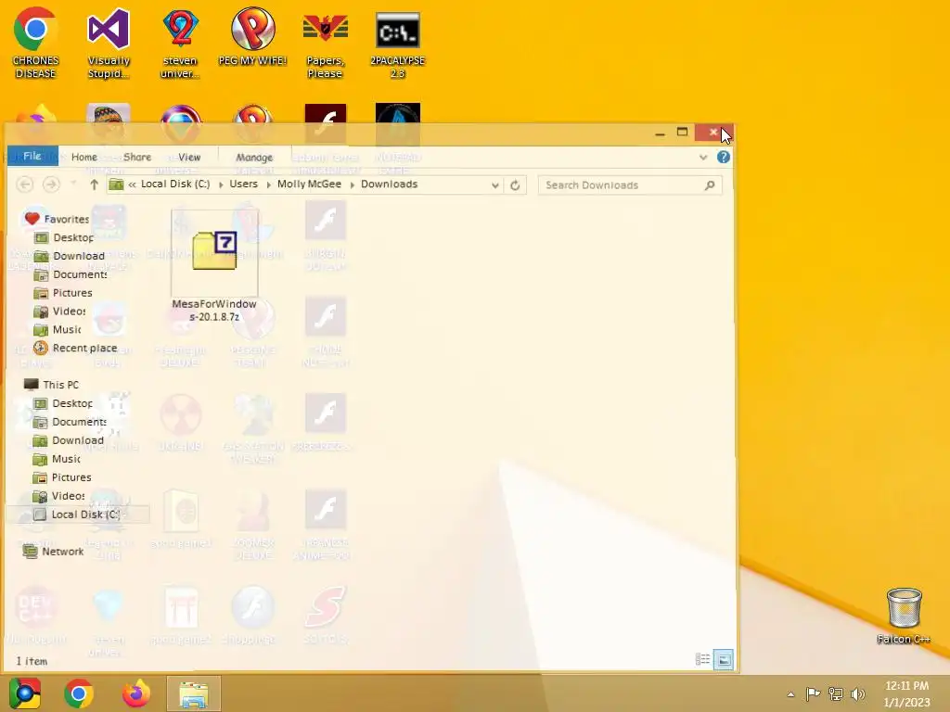
Task: Open Desktop under This PC
Action: click(64, 403)
